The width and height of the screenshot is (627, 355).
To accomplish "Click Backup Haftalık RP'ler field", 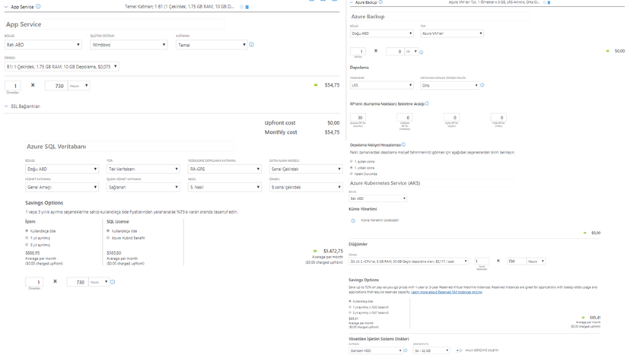I will click(x=405, y=117).
